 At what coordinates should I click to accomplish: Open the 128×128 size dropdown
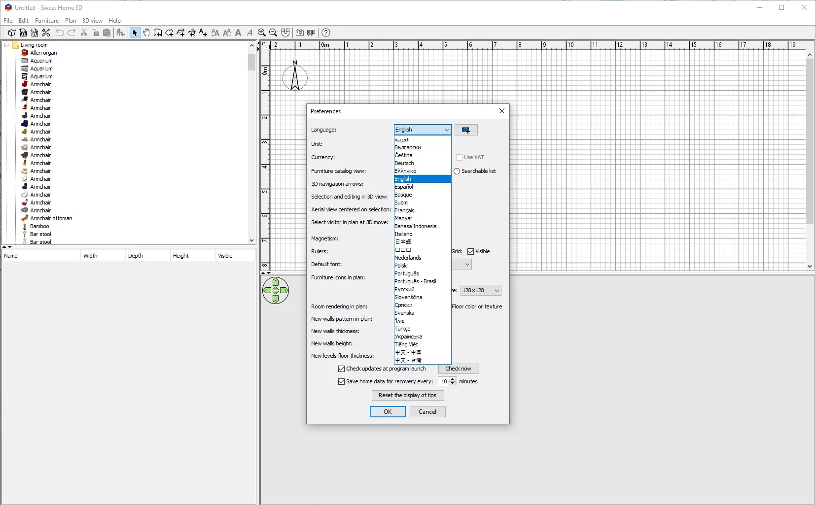(x=481, y=290)
